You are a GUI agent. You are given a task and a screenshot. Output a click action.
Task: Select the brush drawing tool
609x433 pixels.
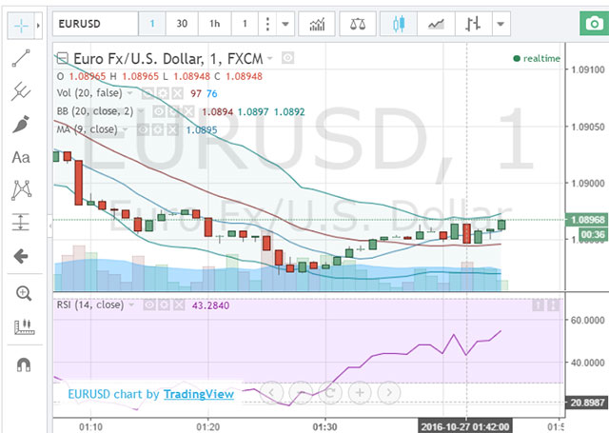21,125
